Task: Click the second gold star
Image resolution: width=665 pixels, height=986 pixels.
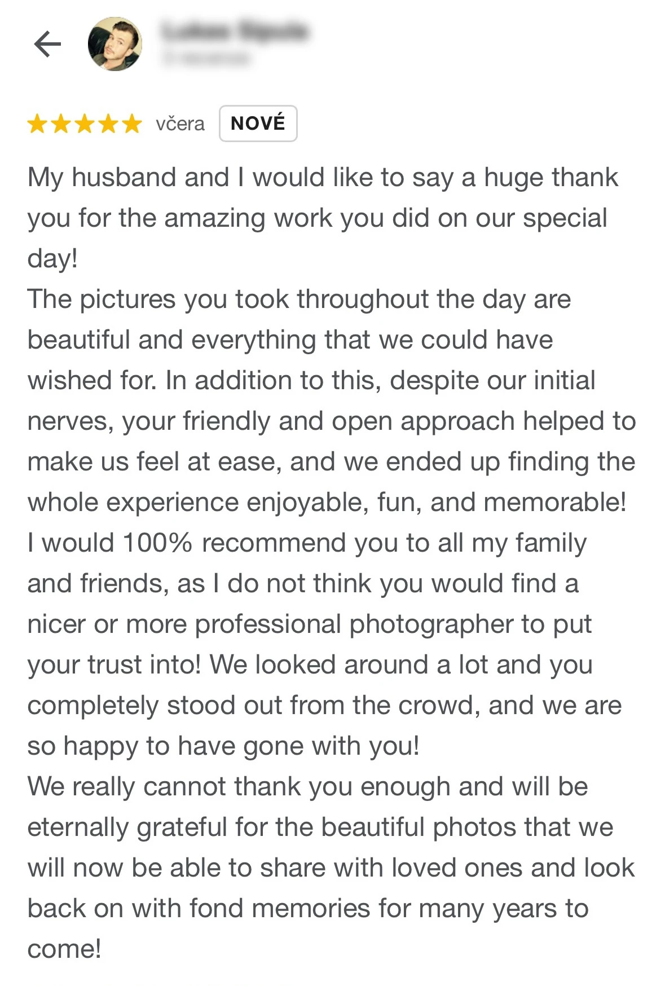Action: [61, 124]
